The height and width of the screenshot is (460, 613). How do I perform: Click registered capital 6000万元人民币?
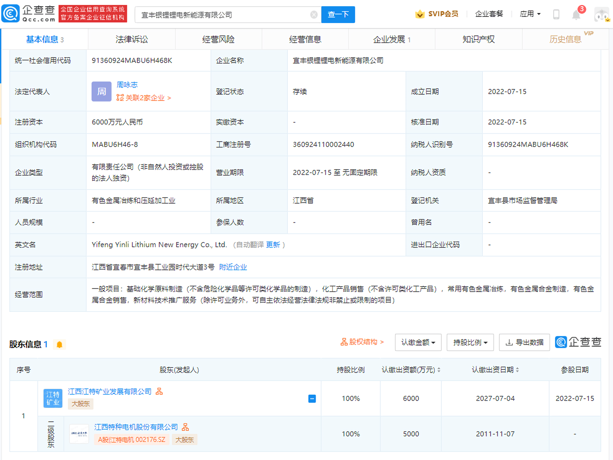(117, 122)
